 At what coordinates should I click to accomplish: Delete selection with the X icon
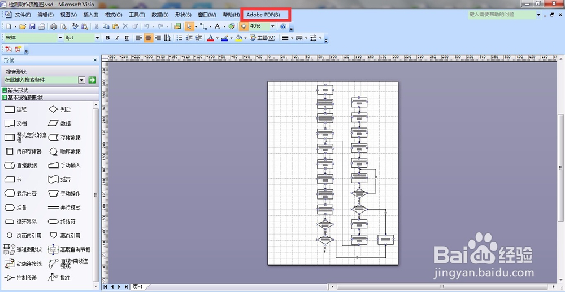[x=125, y=26]
